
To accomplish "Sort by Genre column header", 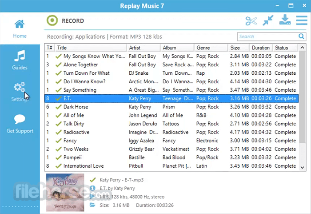I will click(x=211, y=48).
